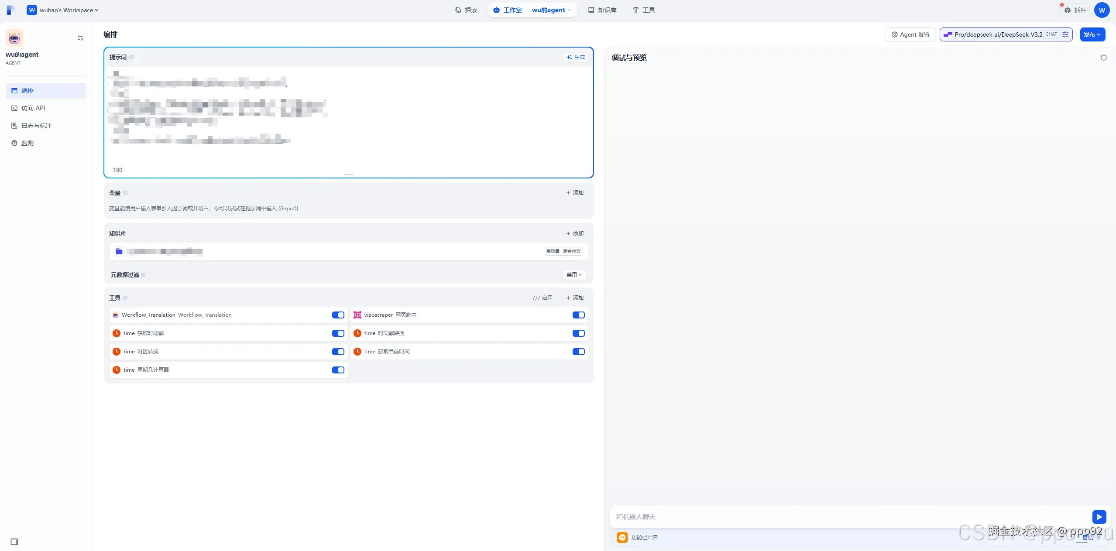
Task: Open 日志与标注 in the sidebar
Action: (37, 126)
